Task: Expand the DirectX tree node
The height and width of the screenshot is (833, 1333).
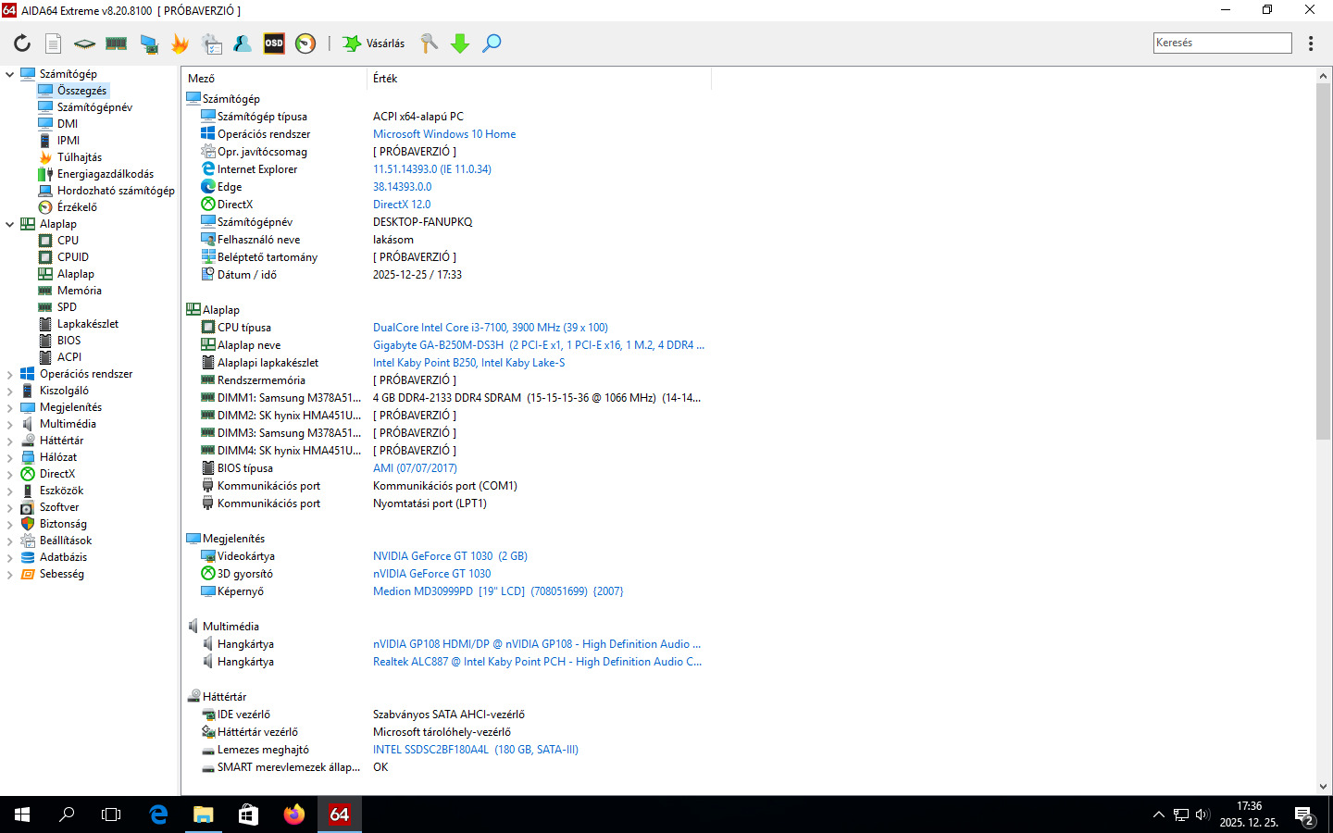Action: [10, 474]
